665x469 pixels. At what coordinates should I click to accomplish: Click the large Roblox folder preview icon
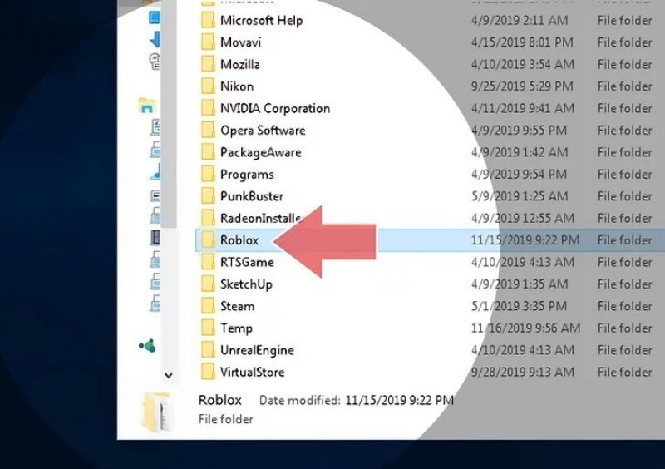(159, 409)
